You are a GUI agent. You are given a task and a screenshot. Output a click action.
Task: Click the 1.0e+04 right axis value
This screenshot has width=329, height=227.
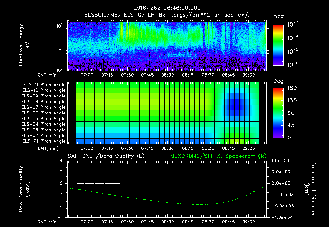(280, 161)
